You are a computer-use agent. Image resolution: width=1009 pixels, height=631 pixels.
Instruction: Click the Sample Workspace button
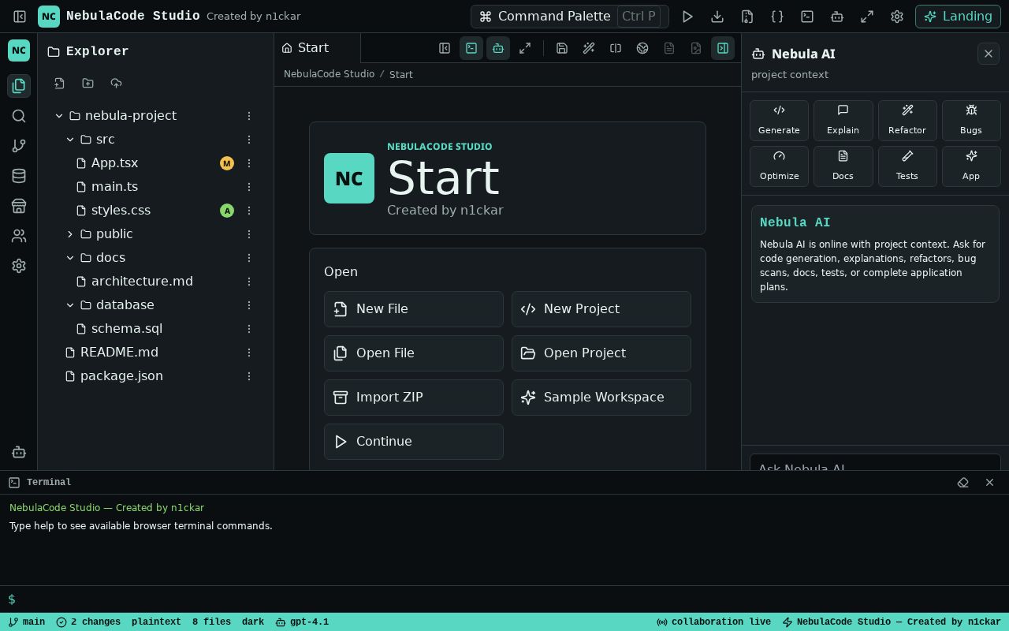click(601, 398)
